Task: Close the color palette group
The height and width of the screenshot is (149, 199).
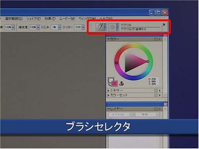Action: point(166,35)
